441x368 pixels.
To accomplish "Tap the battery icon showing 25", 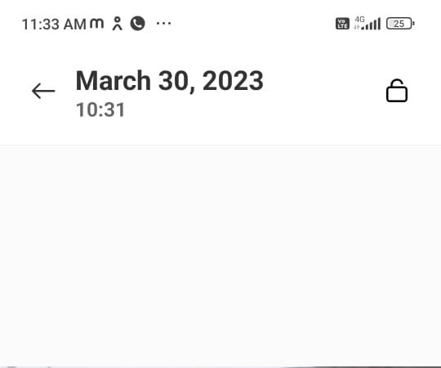I will coord(400,24).
